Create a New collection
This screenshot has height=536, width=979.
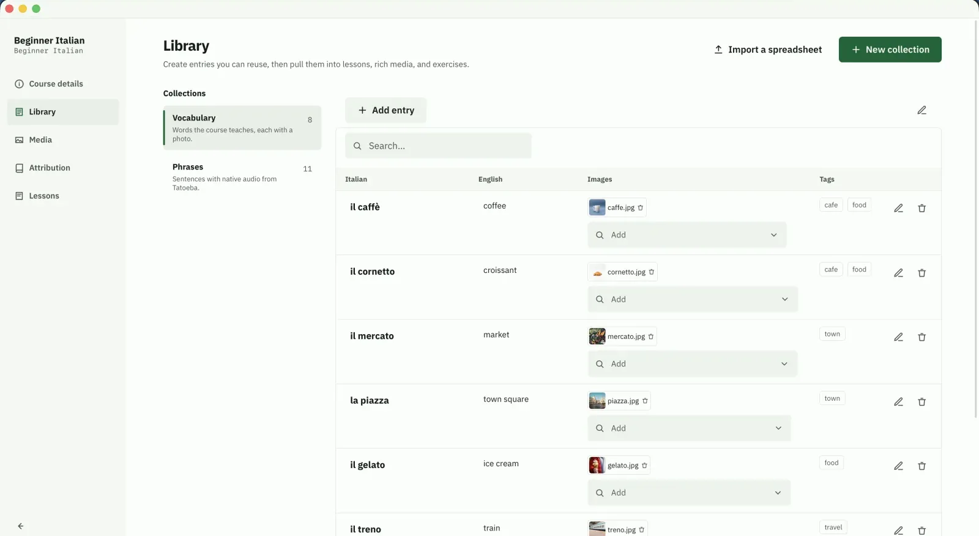pos(890,50)
